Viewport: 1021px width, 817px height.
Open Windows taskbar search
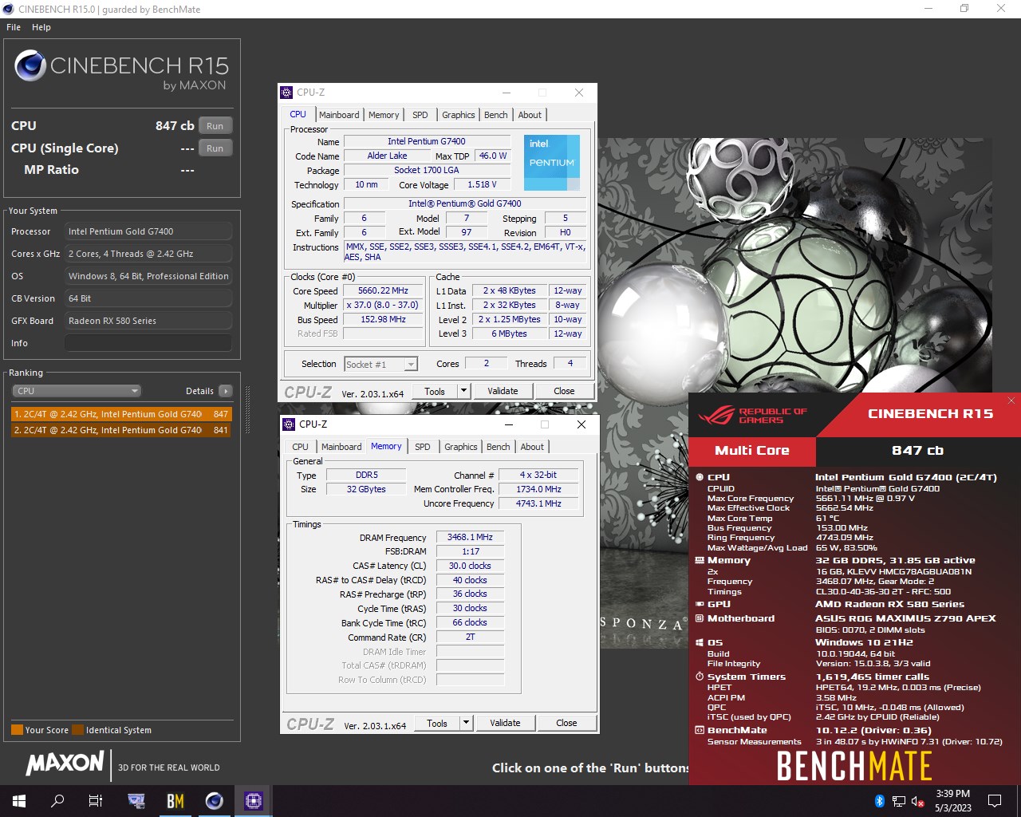tap(57, 801)
